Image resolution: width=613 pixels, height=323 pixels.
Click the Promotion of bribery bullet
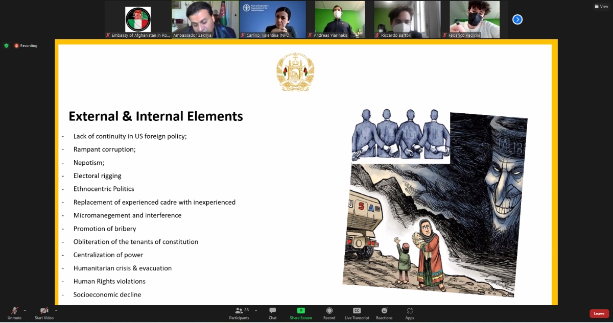[x=105, y=229]
